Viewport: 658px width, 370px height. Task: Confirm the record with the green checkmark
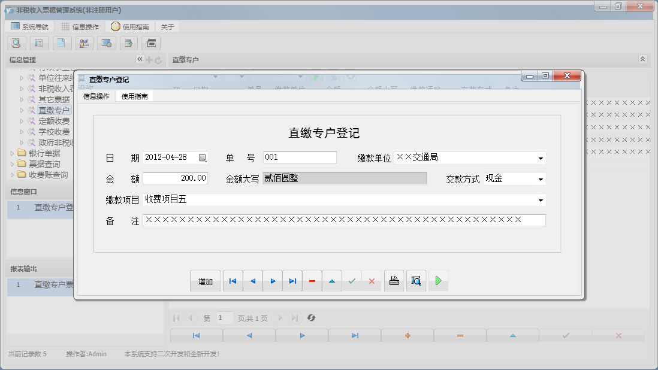[x=352, y=280]
